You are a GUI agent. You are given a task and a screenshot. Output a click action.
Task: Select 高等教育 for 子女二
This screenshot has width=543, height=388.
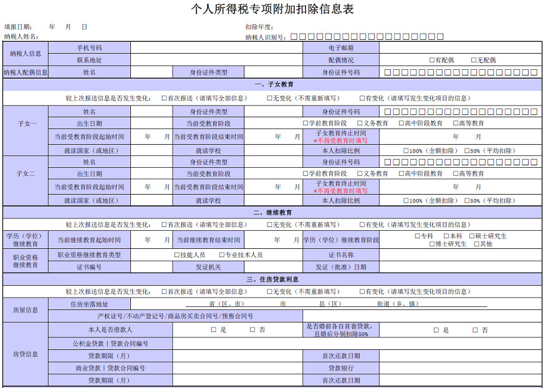tap(456, 173)
